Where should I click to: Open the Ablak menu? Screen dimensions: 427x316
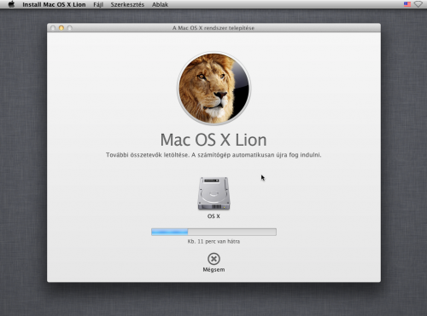point(160,4)
